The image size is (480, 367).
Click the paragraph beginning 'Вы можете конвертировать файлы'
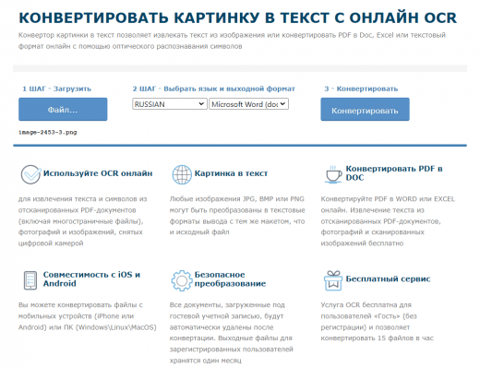[x=88, y=316]
